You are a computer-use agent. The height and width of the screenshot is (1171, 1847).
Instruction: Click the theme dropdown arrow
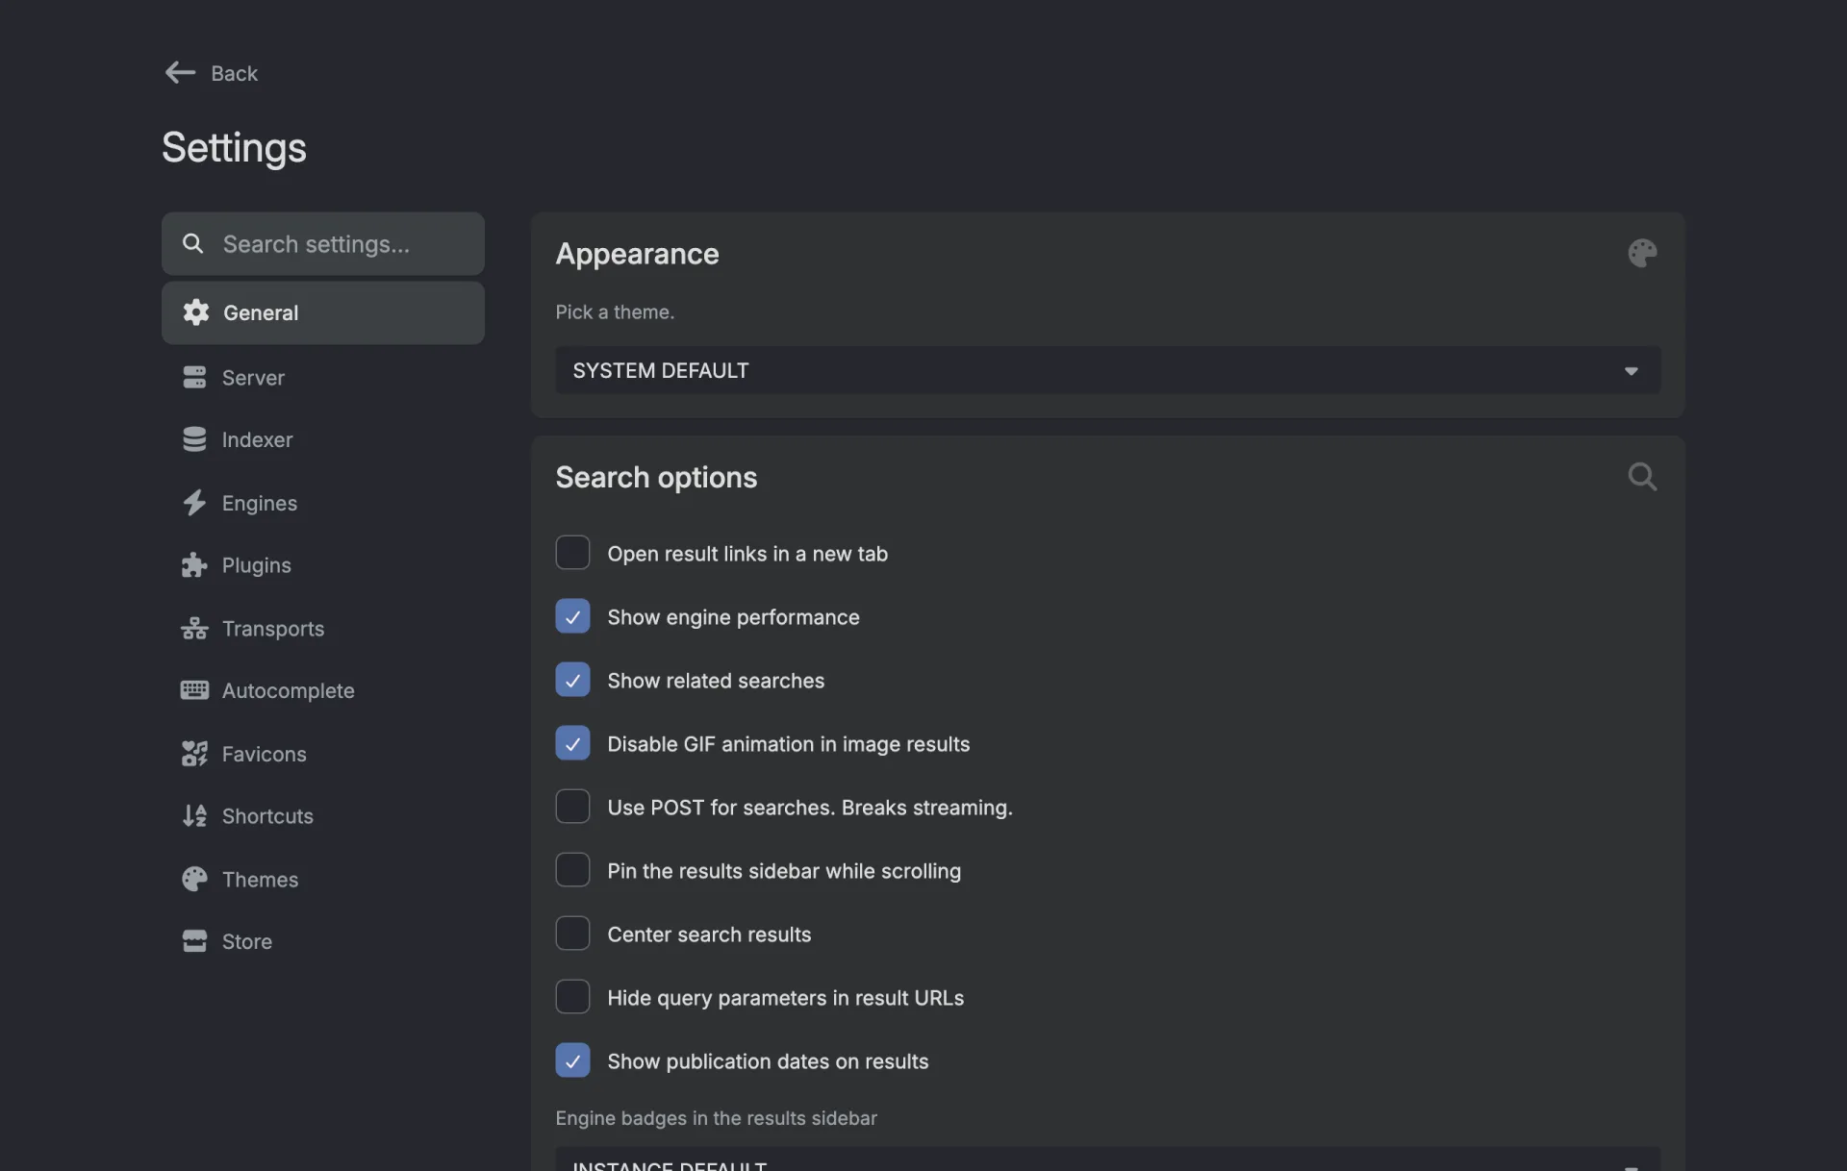pyautogui.click(x=1631, y=371)
